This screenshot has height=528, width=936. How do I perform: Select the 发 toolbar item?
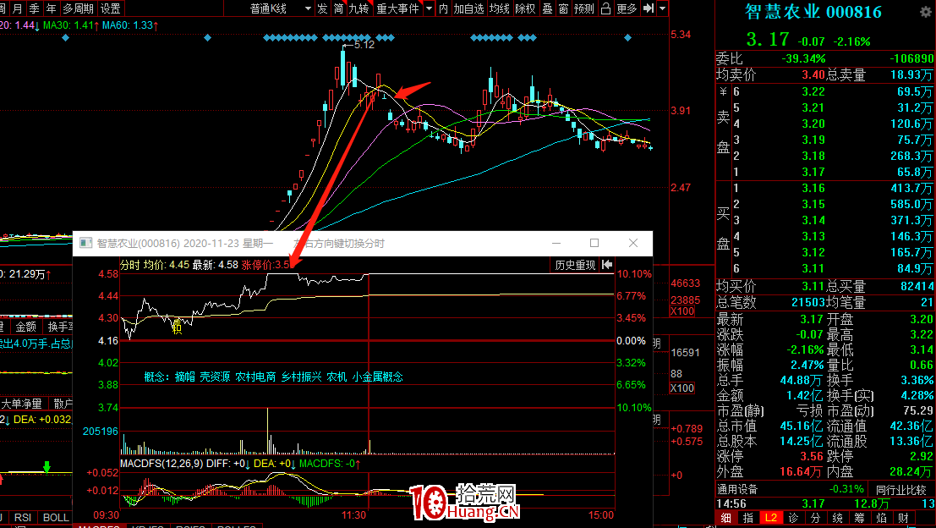click(x=323, y=8)
